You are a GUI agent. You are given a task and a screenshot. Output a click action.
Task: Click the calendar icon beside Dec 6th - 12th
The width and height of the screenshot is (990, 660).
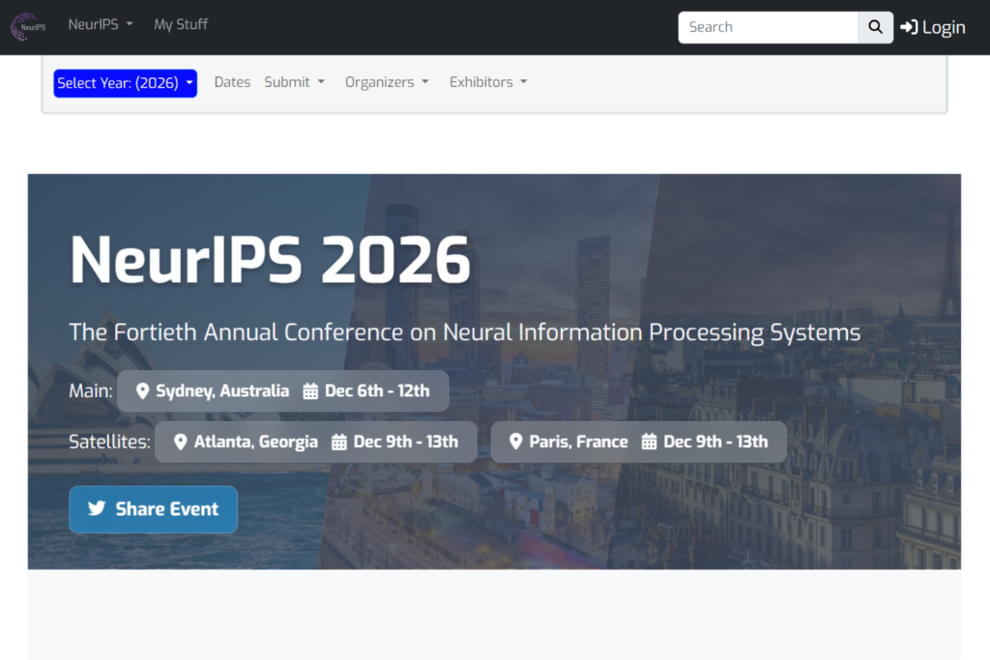(310, 391)
